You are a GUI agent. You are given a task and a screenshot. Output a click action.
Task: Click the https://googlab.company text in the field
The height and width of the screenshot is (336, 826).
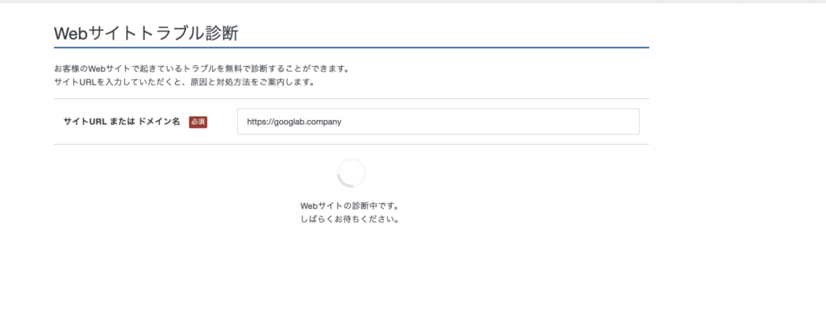295,122
